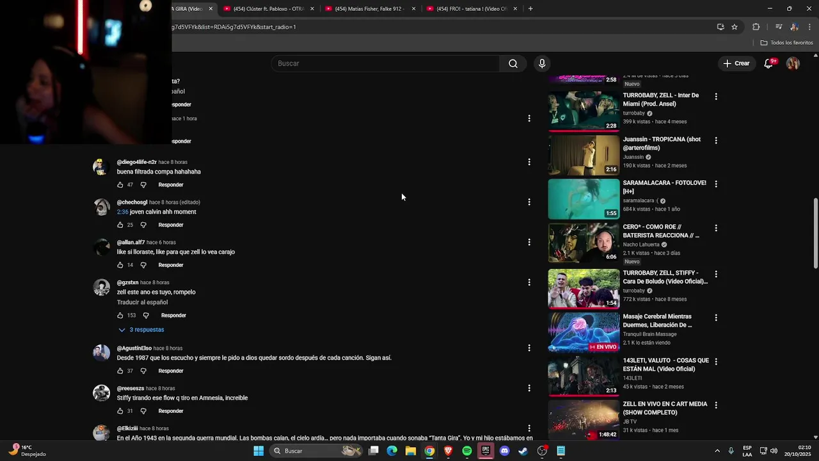Open menu for Inter De Miami video

pos(716,97)
